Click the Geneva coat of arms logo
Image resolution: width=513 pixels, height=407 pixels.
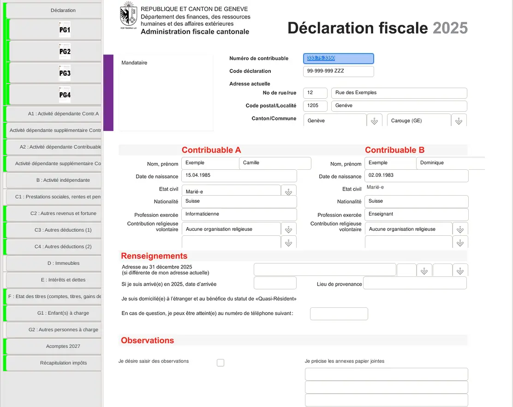coord(128,15)
